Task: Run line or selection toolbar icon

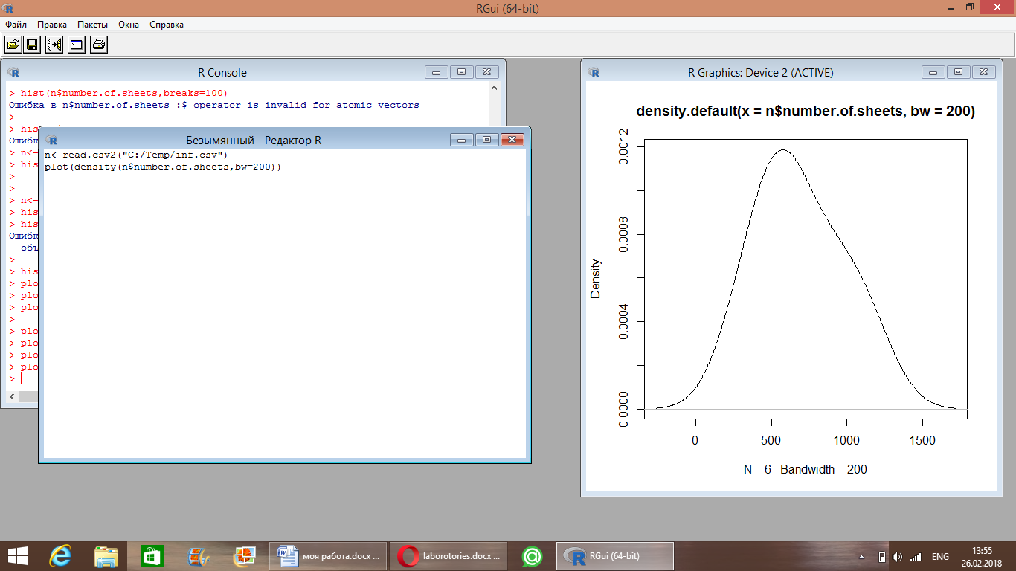Action: (x=54, y=45)
